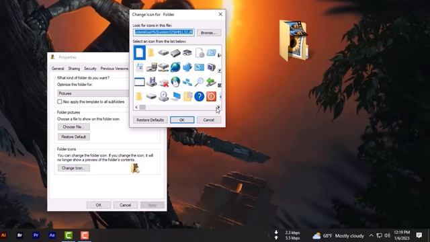Pick the memory chip icon
The image size is (430, 242).
[175, 52]
